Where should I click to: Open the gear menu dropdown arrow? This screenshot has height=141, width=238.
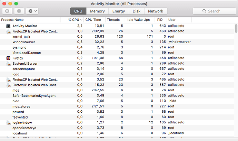tap(36, 11)
